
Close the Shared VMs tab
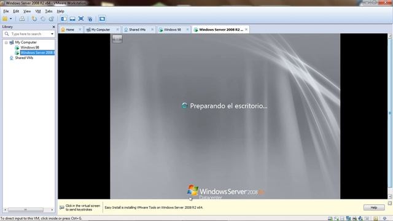point(152,29)
